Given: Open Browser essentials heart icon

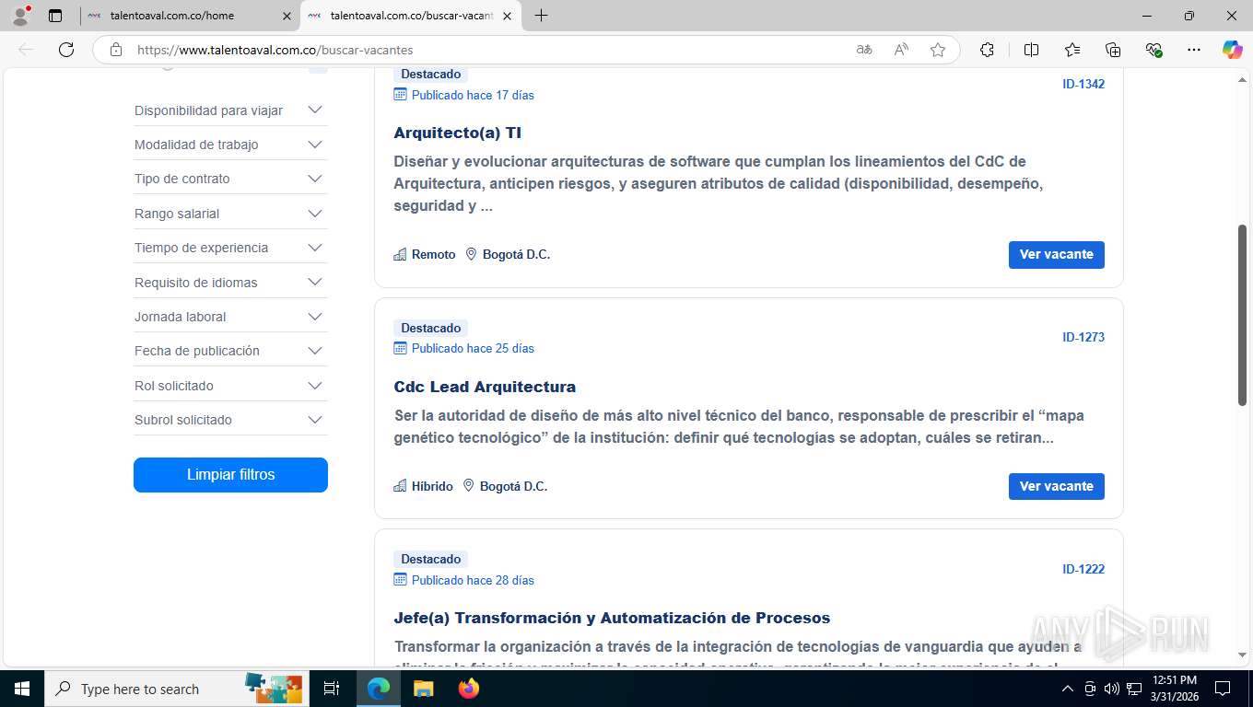Looking at the screenshot, I should tap(1153, 50).
